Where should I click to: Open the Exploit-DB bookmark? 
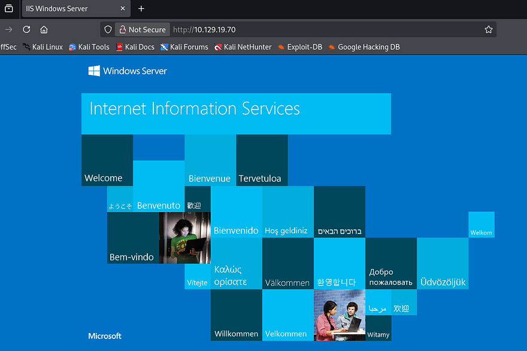click(299, 47)
